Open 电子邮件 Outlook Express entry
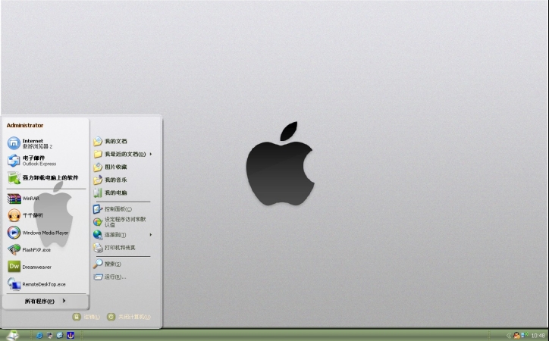The height and width of the screenshot is (341, 549). [x=45, y=161]
